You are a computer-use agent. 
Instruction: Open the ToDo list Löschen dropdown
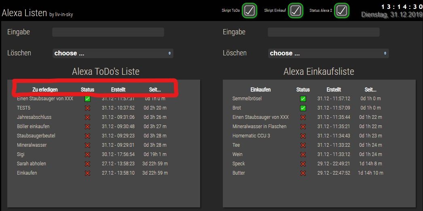113,53
